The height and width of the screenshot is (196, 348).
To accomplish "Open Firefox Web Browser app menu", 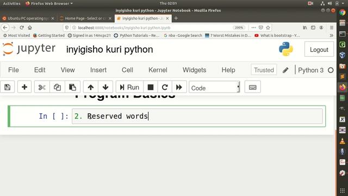I will (x=49, y=3).
